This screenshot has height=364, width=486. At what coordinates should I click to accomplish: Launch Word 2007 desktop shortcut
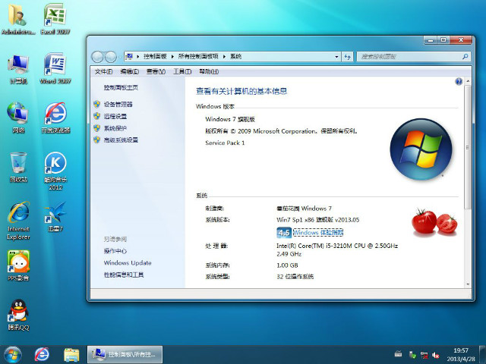(55, 69)
